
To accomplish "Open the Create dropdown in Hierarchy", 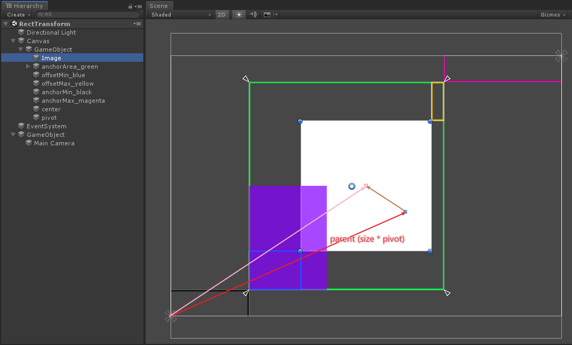I will (x=18, y=14).
